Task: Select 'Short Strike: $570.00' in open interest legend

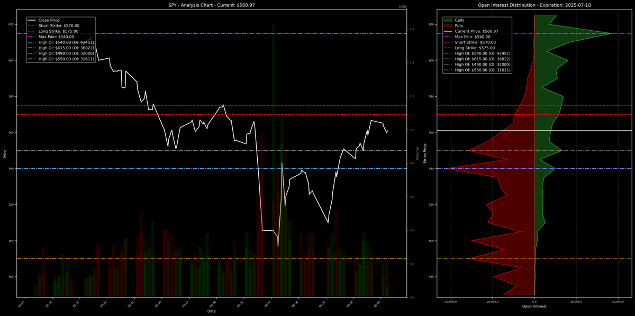Action: click(475, 42)
